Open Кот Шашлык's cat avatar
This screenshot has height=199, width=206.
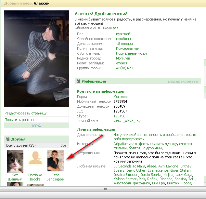pos(15,161)
